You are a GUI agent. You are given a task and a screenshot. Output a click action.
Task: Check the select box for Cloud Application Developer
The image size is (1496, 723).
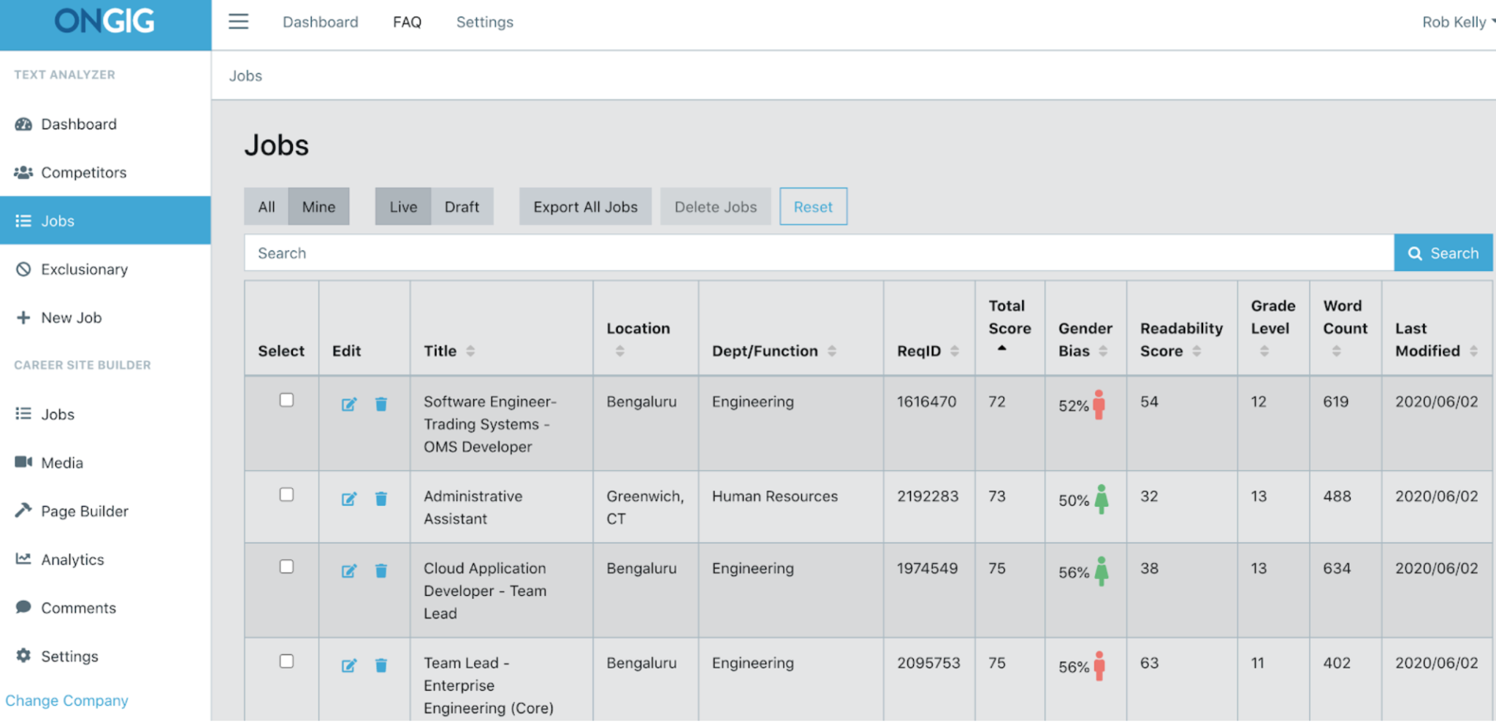coord(287,566)
